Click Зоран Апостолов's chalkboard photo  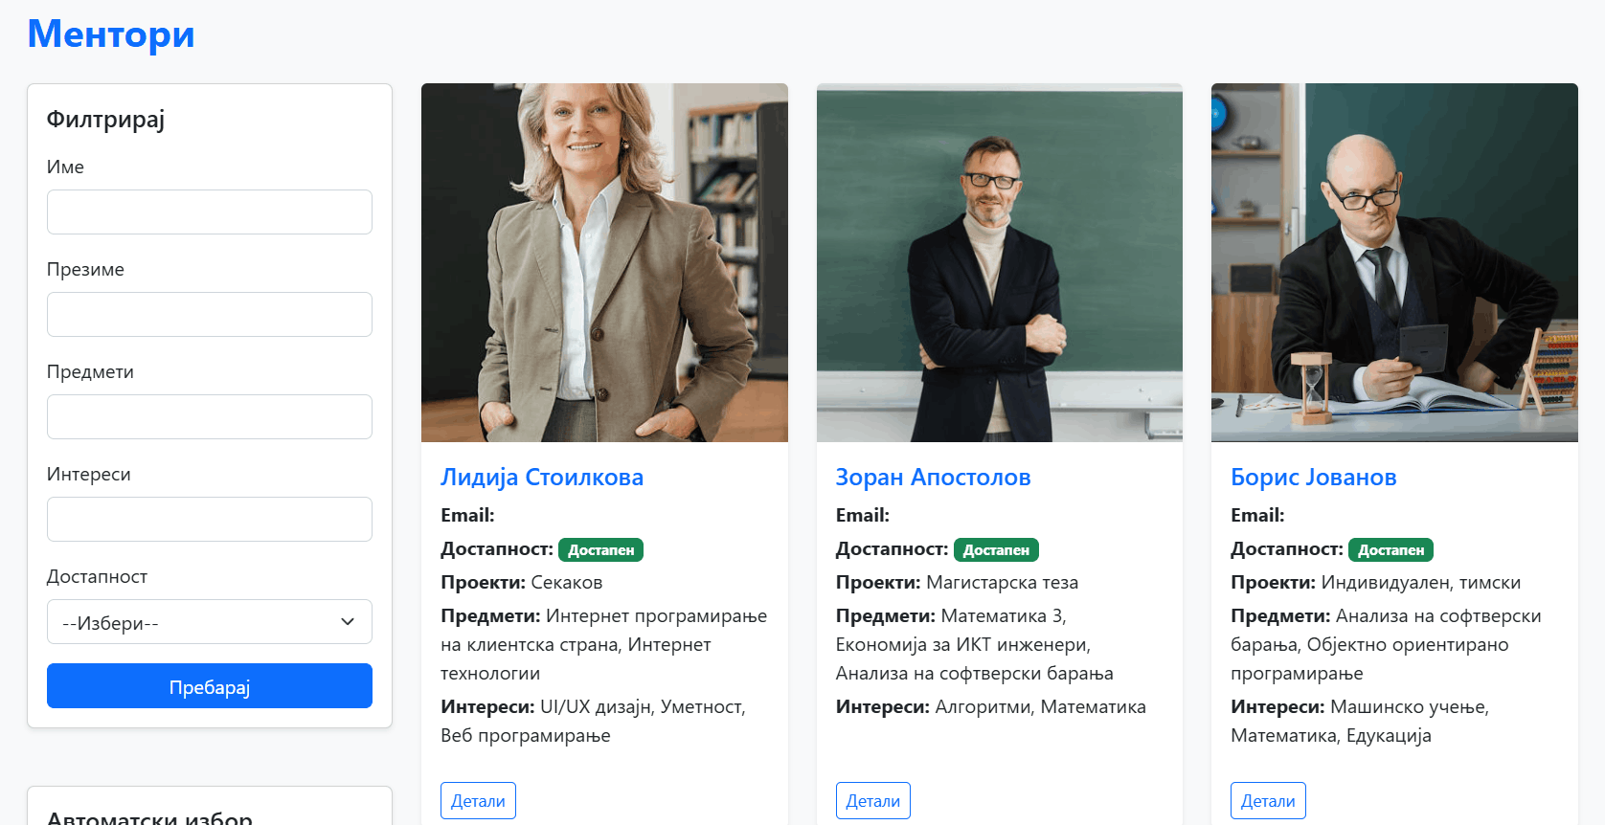1000,262
